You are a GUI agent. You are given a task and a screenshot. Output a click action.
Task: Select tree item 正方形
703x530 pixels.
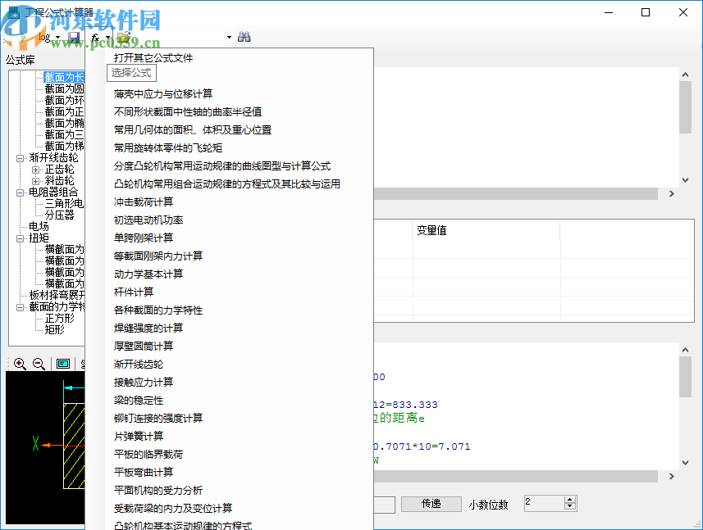(x=59, y=319)
